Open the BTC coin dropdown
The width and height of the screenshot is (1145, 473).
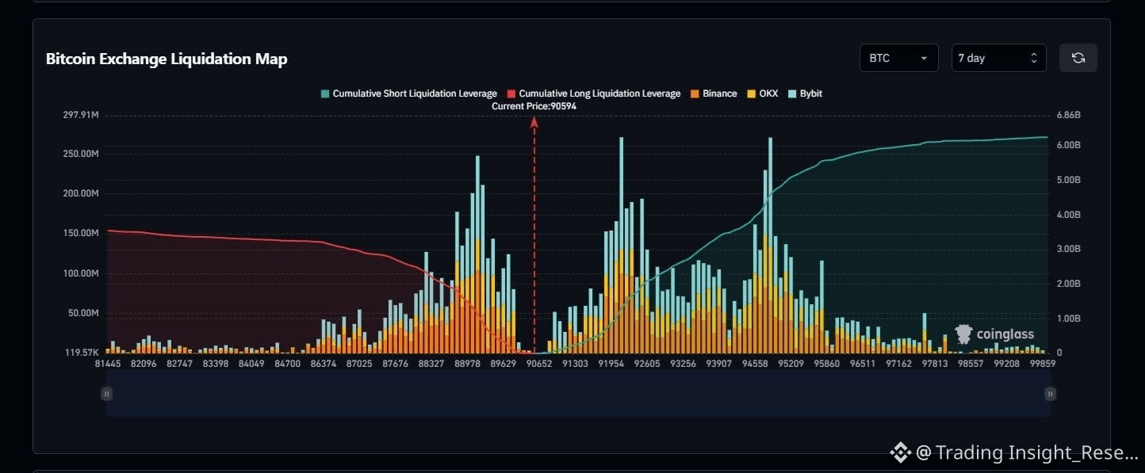[898, 58]
